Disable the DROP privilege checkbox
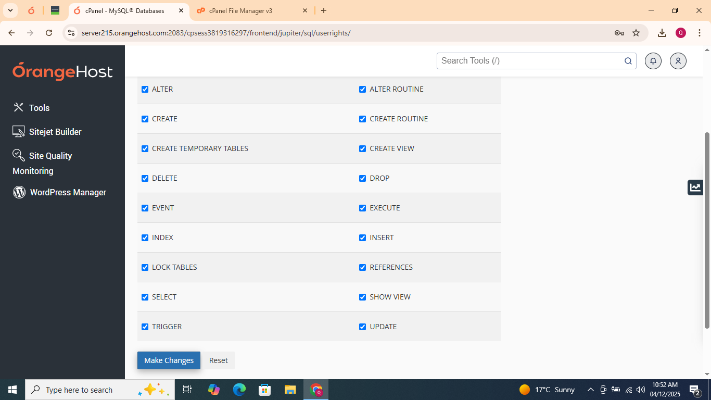Viewport: 711px width, 400px height. pyautogui.click(x=362, y=178)
